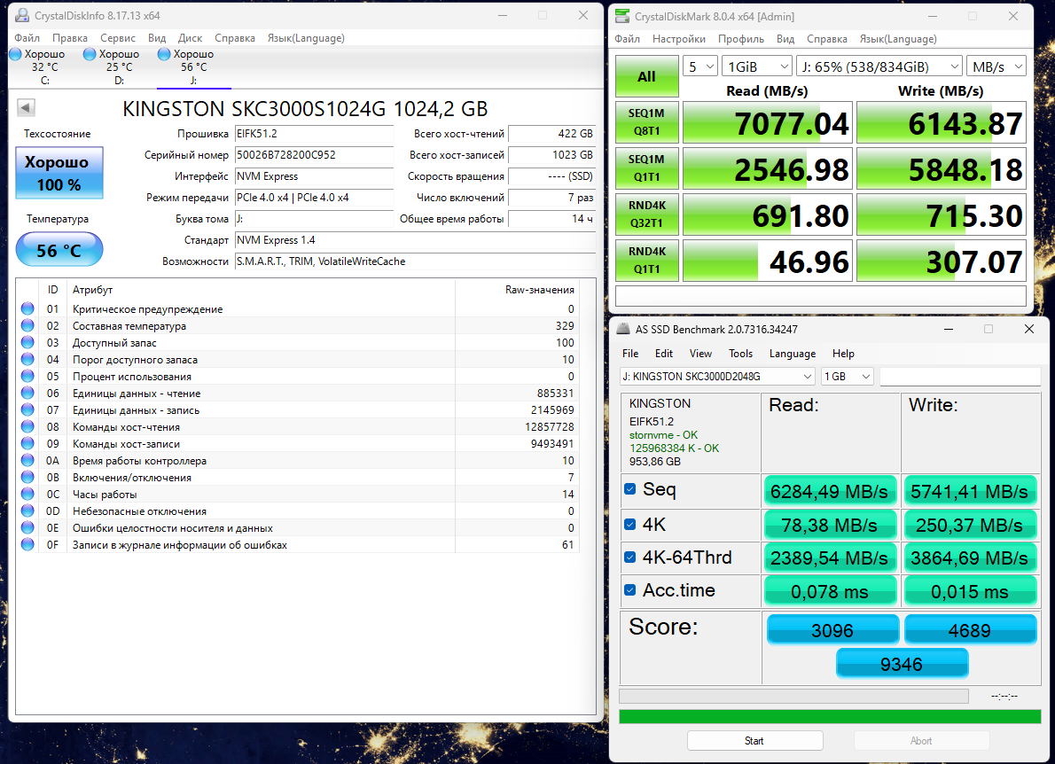Click status orb for attribute 0D
The width and height of the screenshot is (1055, 764).
(27, 511)
